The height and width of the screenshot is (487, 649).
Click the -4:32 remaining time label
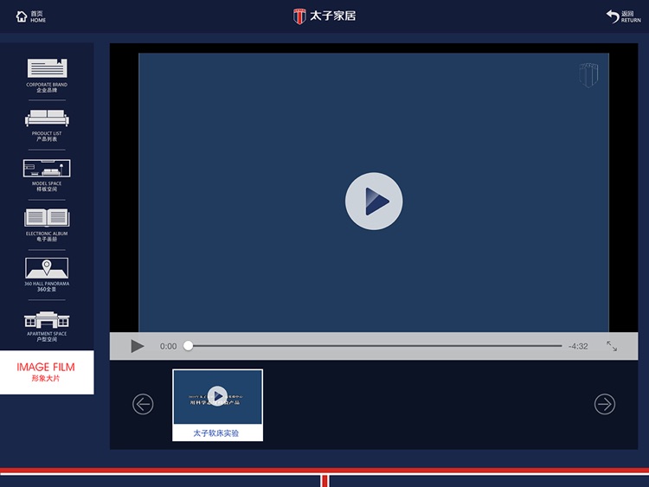click(578, 346)
